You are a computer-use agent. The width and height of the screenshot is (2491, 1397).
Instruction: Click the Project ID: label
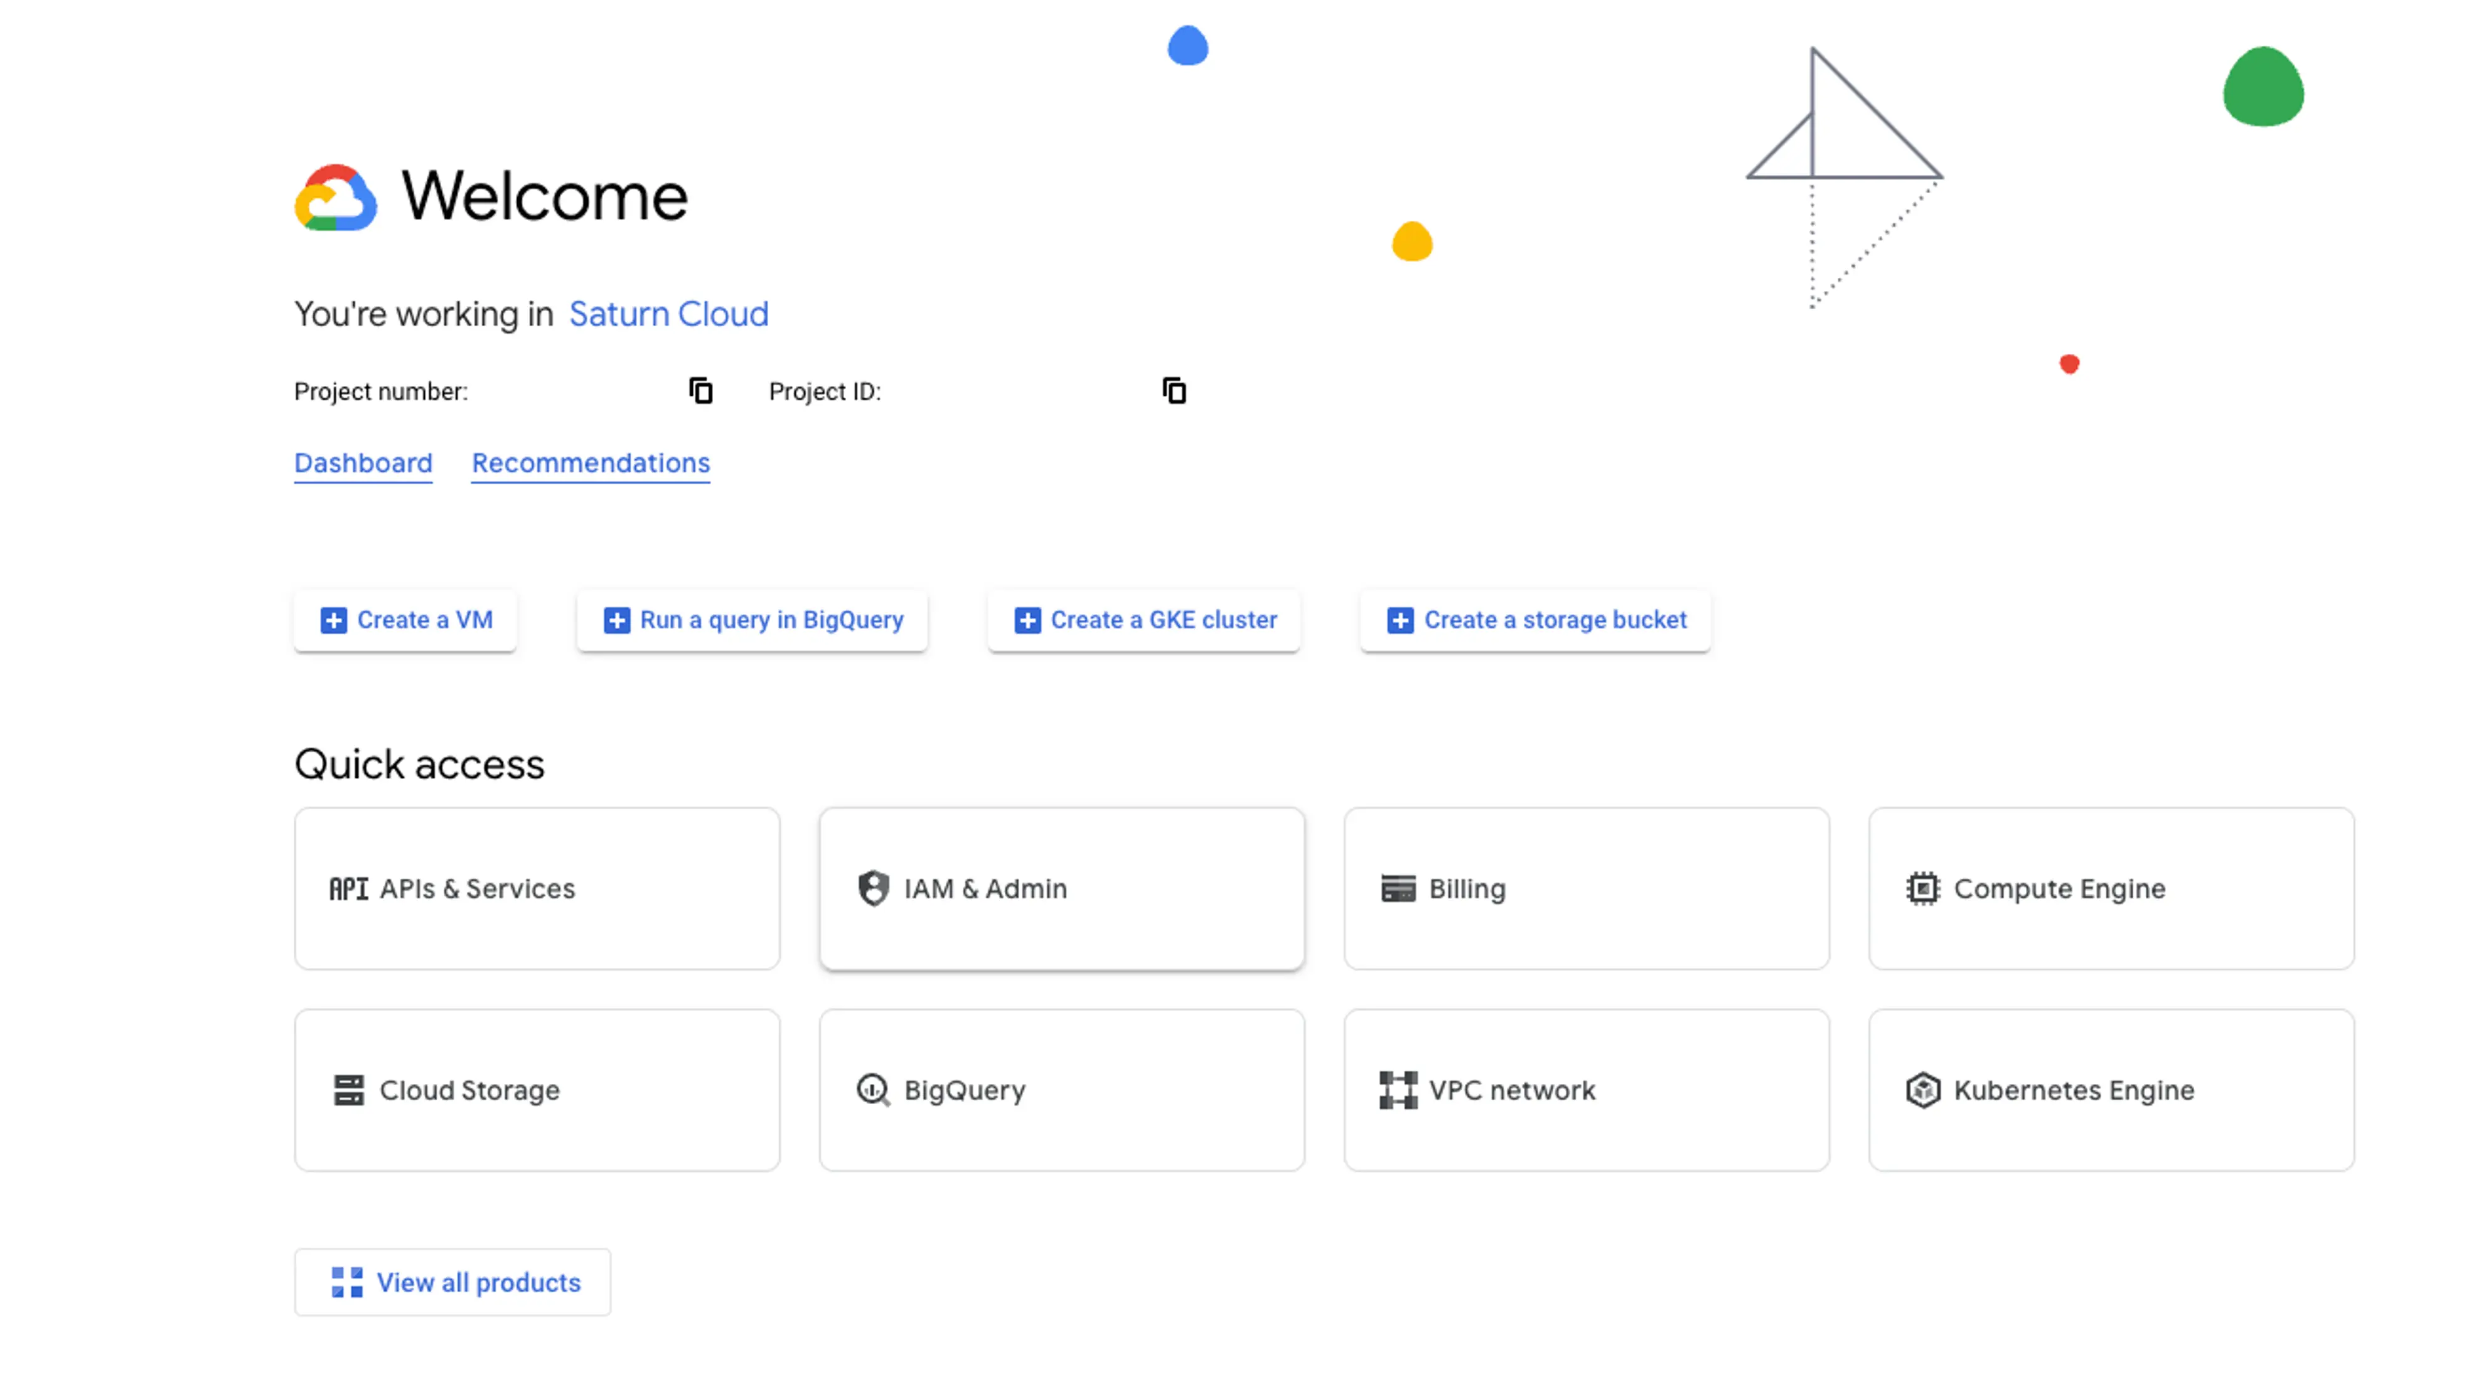tap(825, 391)
